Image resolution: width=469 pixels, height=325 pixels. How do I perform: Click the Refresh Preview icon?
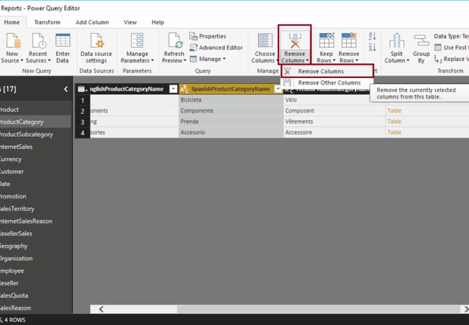click(x=175, y=41)
